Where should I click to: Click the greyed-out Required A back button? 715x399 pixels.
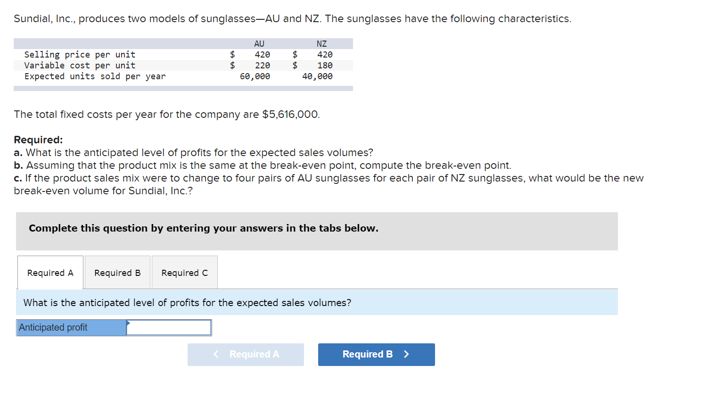coord(246,354)
